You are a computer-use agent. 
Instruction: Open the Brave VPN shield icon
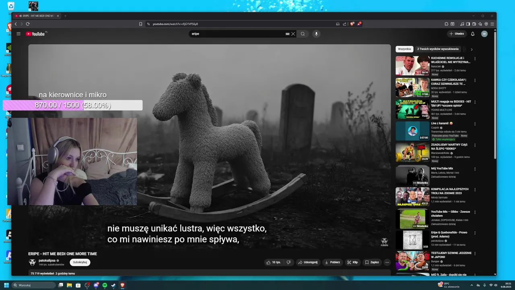point(486,24)
